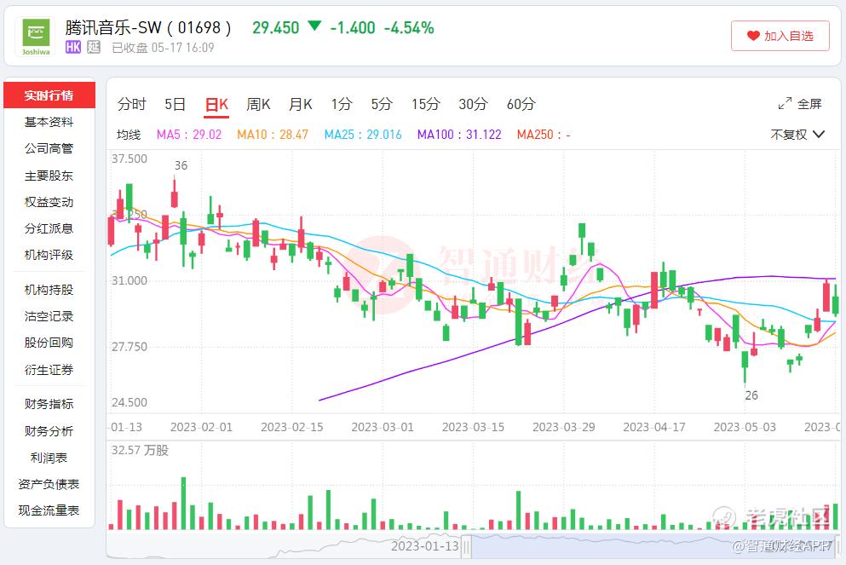This screenshot has height=565, width=846.
Task: Switch to the 月K chart tab
Action: (x=301, y=104)
